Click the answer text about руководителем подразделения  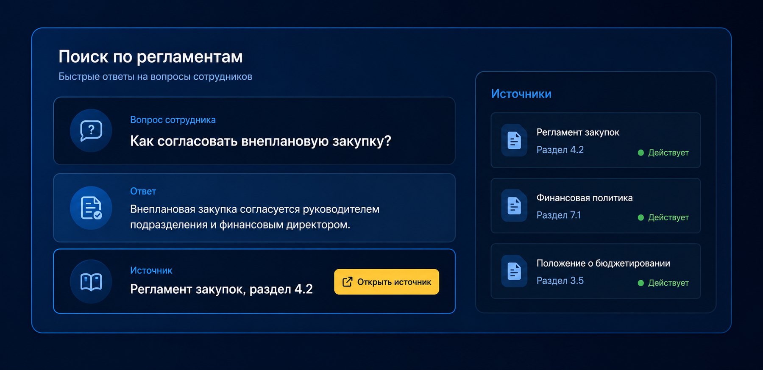[x=255, y=217]
